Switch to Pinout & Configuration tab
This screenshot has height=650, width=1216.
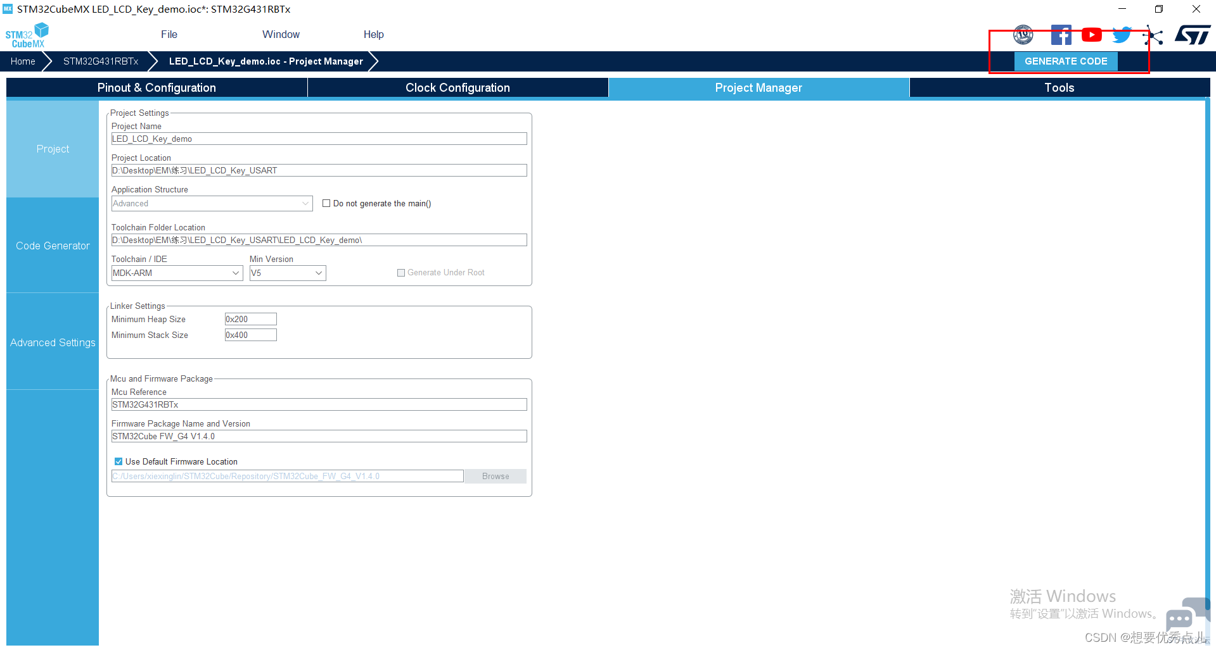157,87
